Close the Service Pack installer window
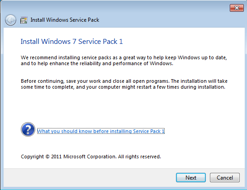Viewport: 247px width, 190px height. coord(237,8)
